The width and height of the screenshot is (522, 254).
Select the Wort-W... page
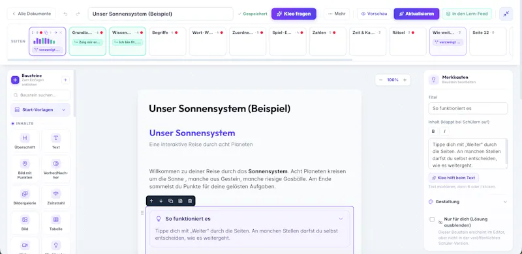pyautogui.click(x=207, y=41)
